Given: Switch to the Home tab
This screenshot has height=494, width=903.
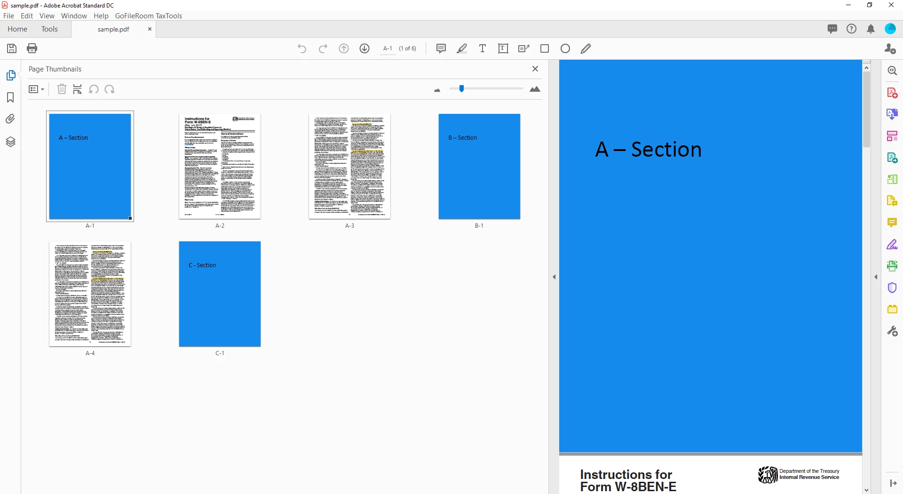Looking at the screenshot, I should click(17, 29).
